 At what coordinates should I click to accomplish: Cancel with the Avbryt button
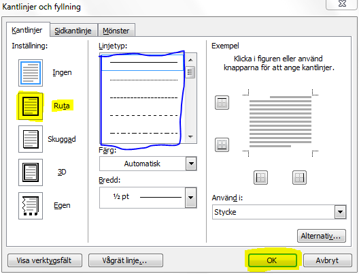pyautogui.click(x=328, y=260)
